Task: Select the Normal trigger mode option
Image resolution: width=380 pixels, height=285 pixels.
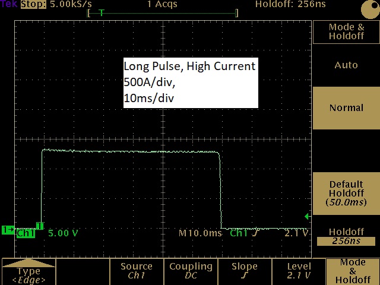Action: tap(346, 108)
